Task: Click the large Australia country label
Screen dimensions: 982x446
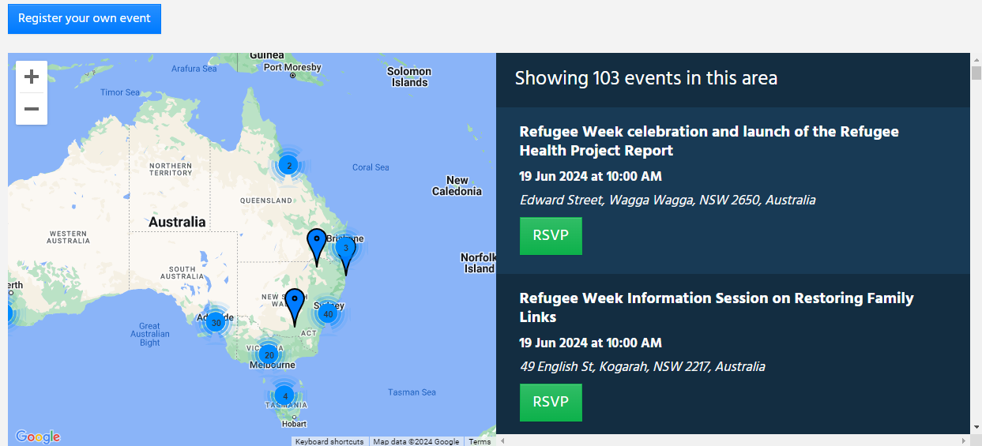Action: [x=177, y=222]
